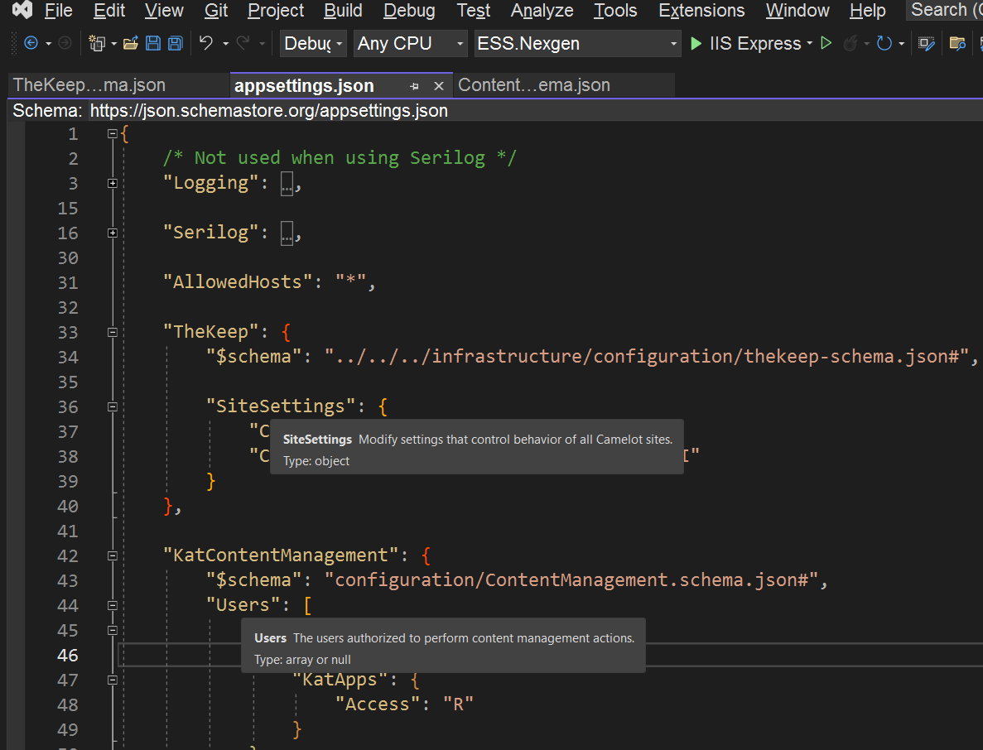
Task: Open the Test menu
Action: pos(474,11)
